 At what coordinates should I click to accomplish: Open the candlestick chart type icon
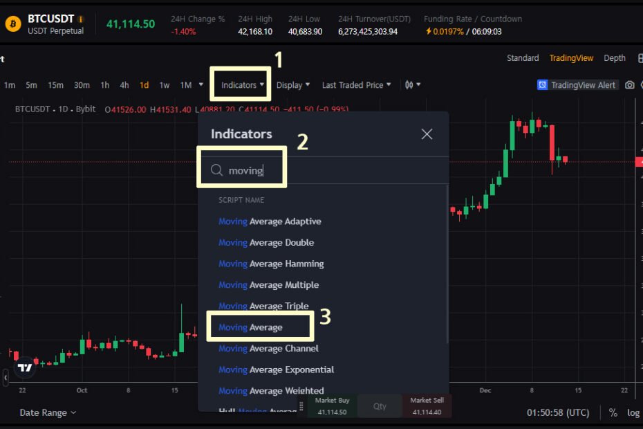click(413, 85)
